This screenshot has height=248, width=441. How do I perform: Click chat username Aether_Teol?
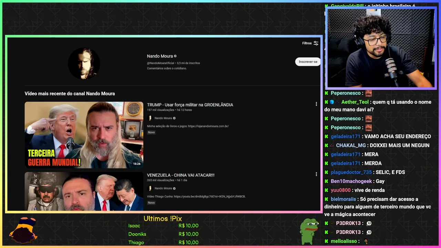(355, 102)
